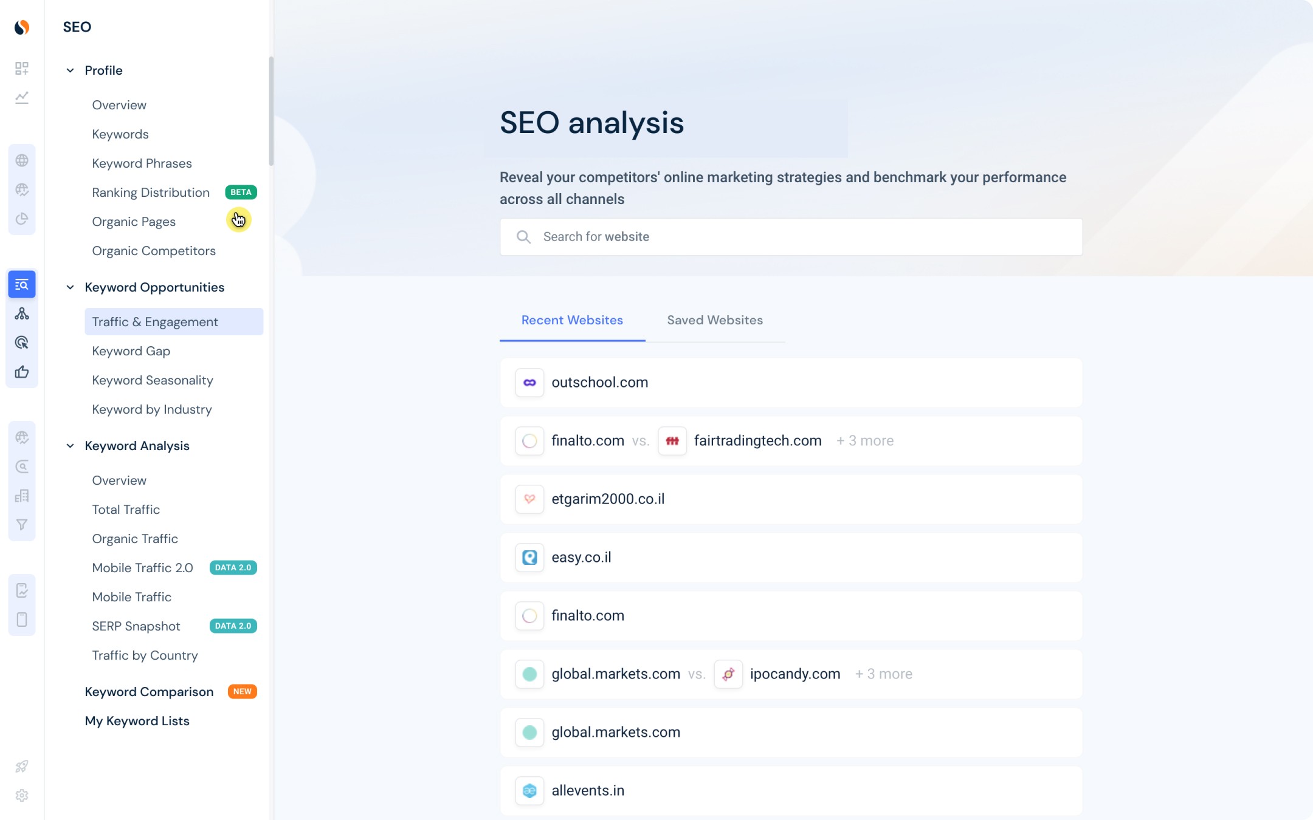Click the trend line chart icon in left rail

(x=22, y=97)
